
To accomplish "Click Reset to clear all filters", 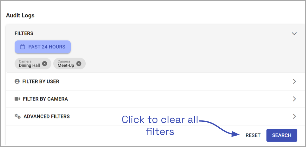I will [253, 135].
